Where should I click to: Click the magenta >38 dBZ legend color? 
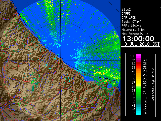(x=138, y=56)
